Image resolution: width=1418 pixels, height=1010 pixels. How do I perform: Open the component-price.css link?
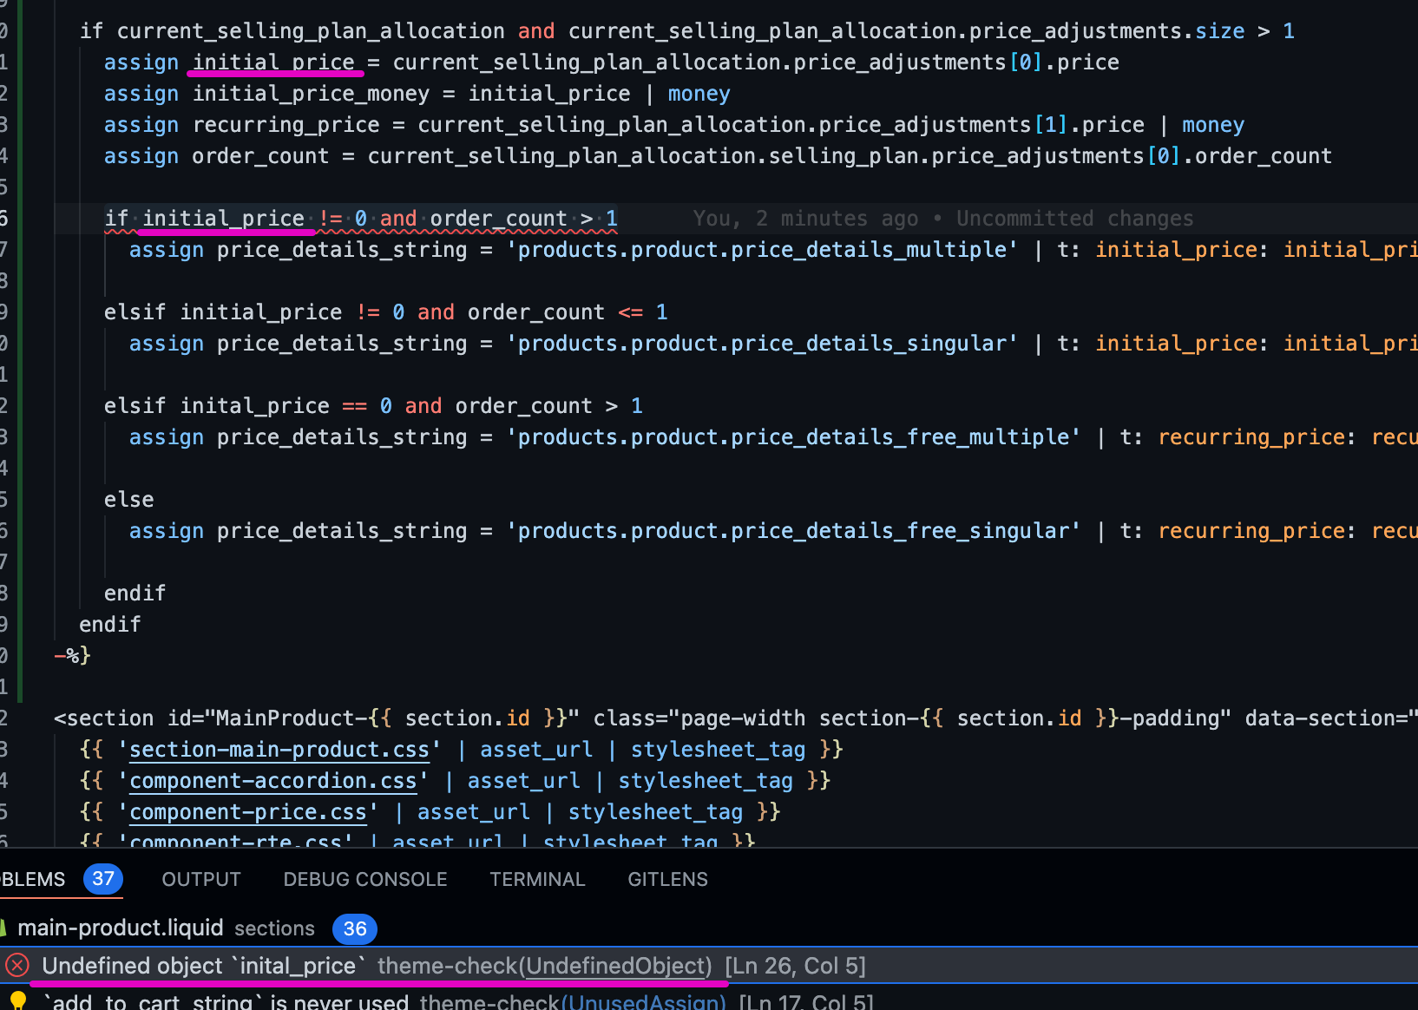[248, 812]
